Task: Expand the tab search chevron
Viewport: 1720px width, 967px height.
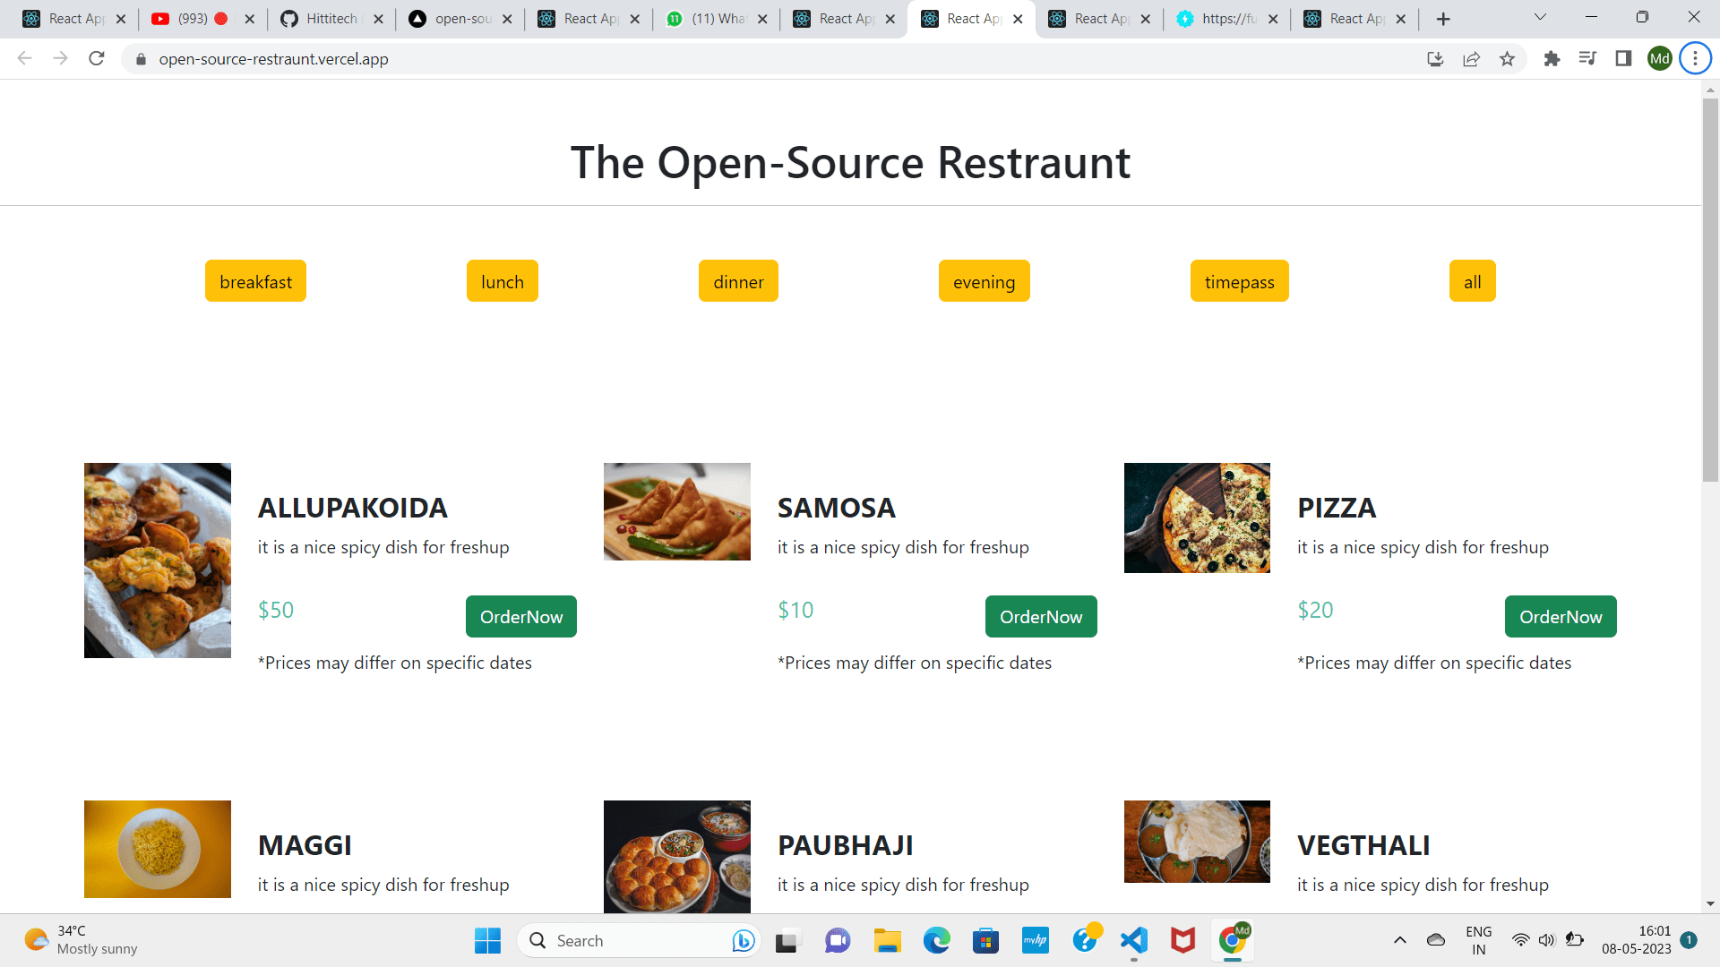Action: coord(1540,18)
